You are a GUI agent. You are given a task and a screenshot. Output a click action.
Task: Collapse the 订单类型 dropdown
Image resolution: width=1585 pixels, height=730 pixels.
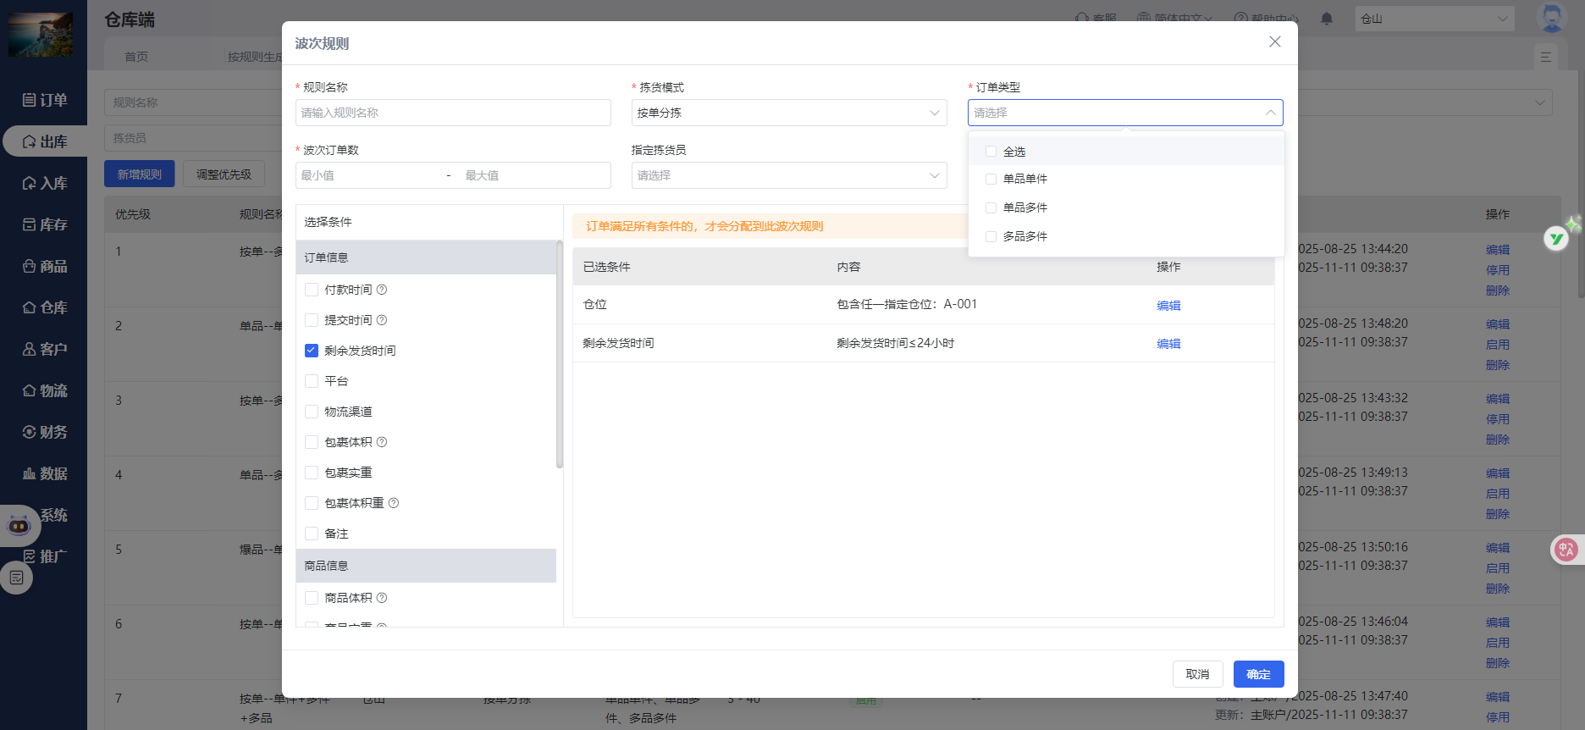coord(1270,113)
